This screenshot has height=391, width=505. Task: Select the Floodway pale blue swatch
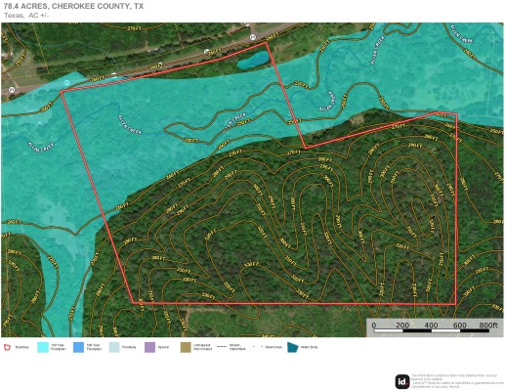114,347
